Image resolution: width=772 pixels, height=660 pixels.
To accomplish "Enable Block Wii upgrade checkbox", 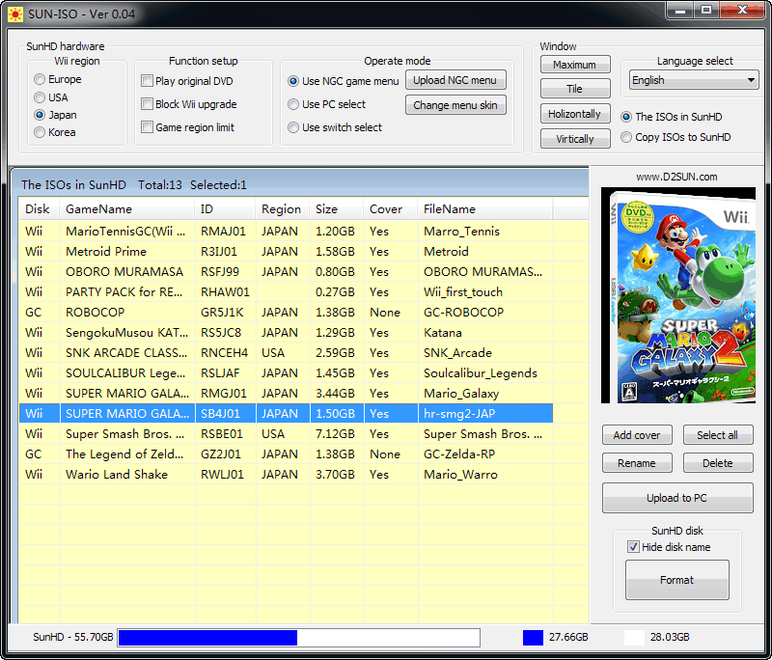I will tap(147, 104).
